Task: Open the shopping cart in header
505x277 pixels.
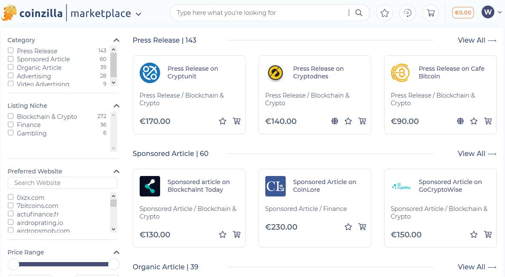Action: pos(430,13)
